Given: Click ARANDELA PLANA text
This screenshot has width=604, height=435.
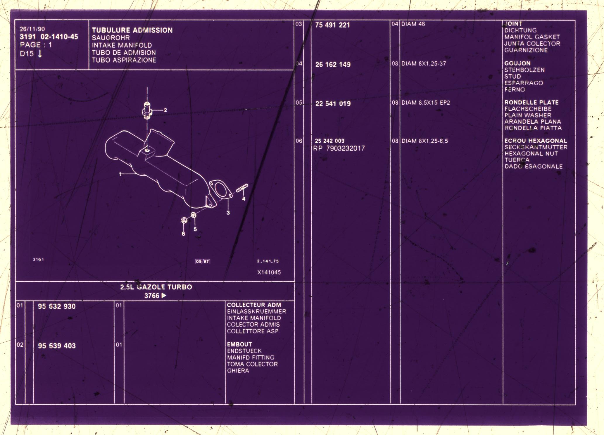Looking at the screenshot, I should point(533,122).
